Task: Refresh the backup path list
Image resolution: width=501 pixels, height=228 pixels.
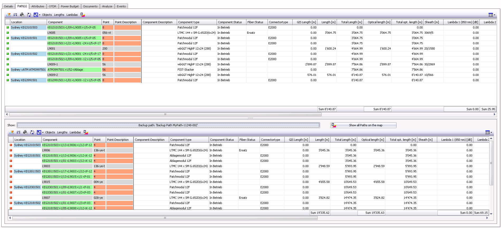Action: [x=32, y=132]
